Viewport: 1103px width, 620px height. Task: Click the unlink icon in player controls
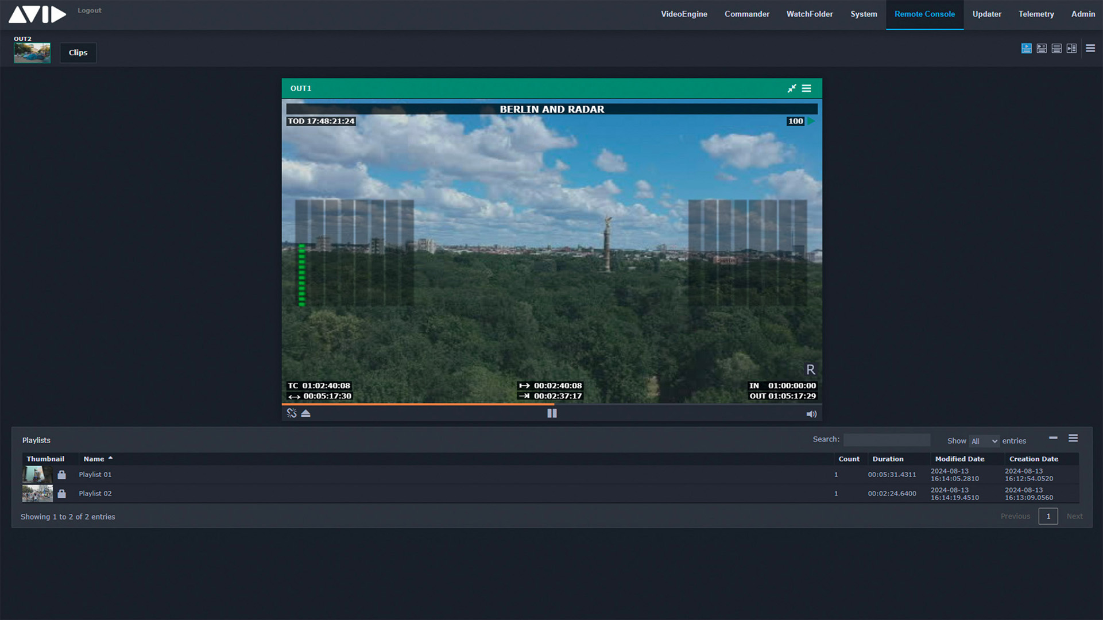(x=291, y=413)
